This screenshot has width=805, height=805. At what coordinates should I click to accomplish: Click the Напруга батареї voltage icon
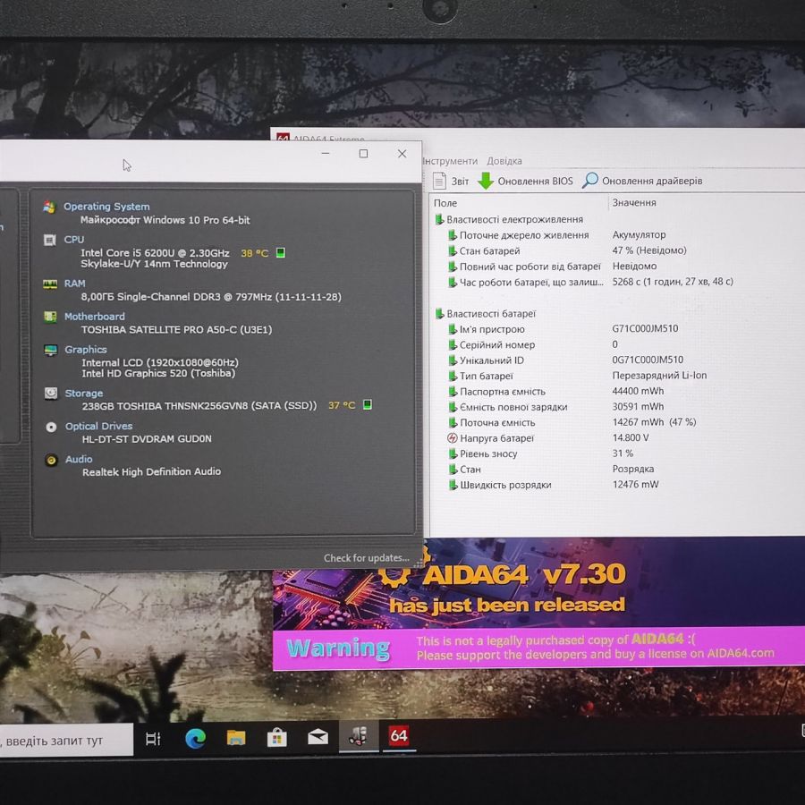pos(453,438)
